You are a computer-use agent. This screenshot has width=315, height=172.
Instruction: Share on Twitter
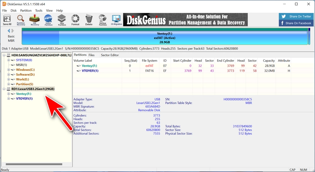[296, 16]
